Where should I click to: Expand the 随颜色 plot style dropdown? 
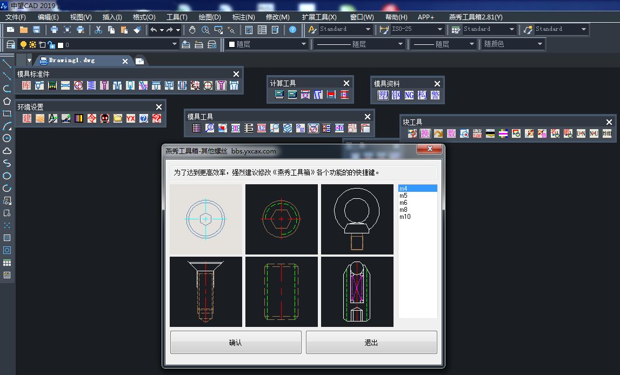click(x=539, y=44)
